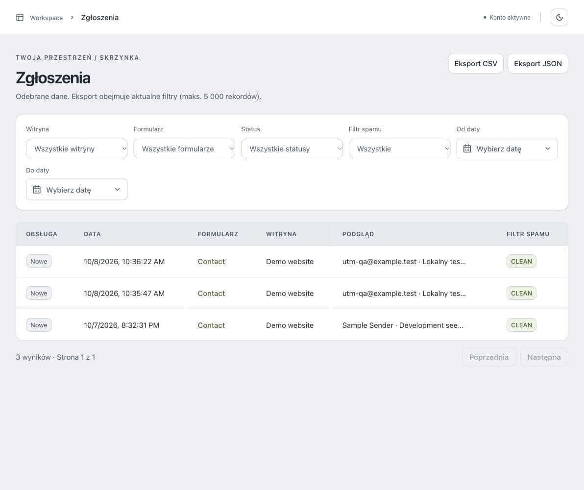Image resolution: width=584 pixels, height=490 pixels.
Task: Open the calendar icon in Do daty
Action: tap(36, 190)
